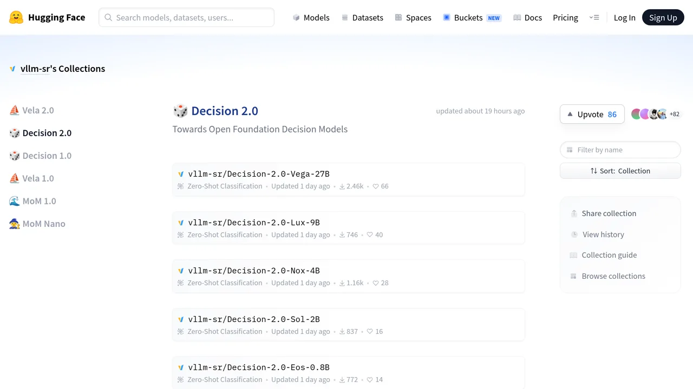693x389 pixels.
Task: Click the Decision 2.0 heading title
Action: 225,111
